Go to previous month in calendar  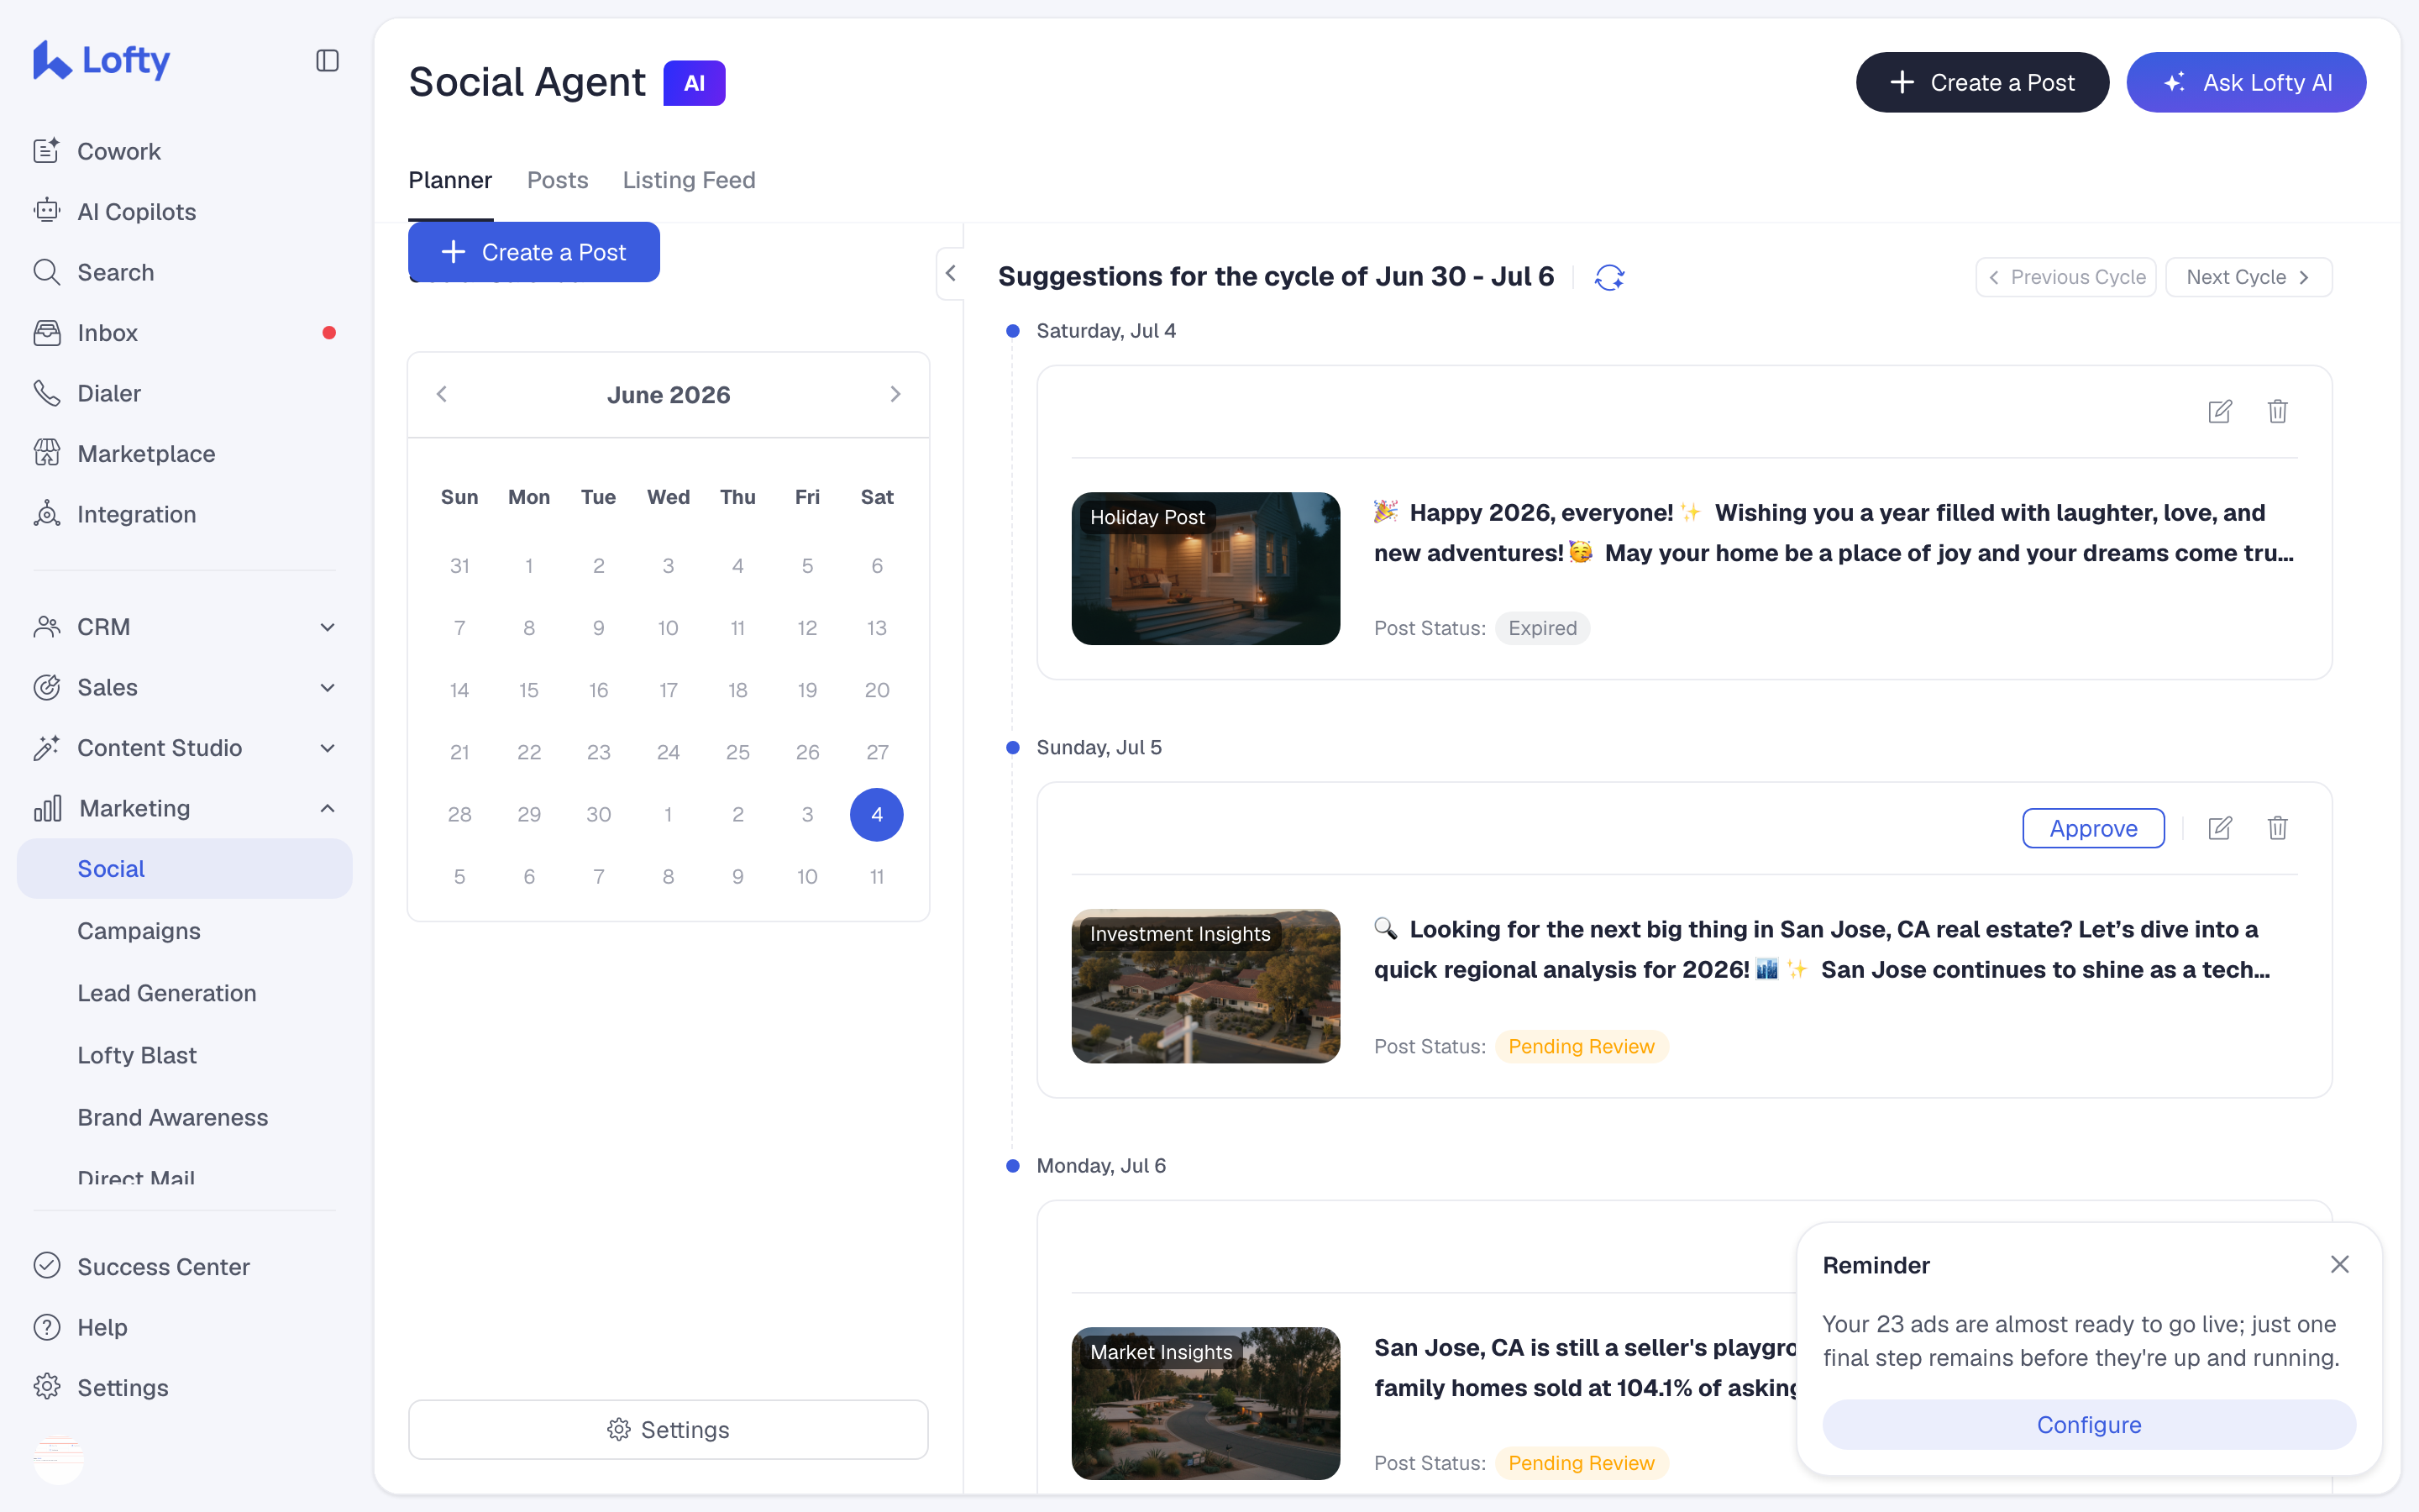point(442,394)
